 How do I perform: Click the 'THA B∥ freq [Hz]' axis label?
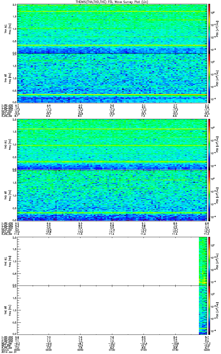tap(7, 78)
